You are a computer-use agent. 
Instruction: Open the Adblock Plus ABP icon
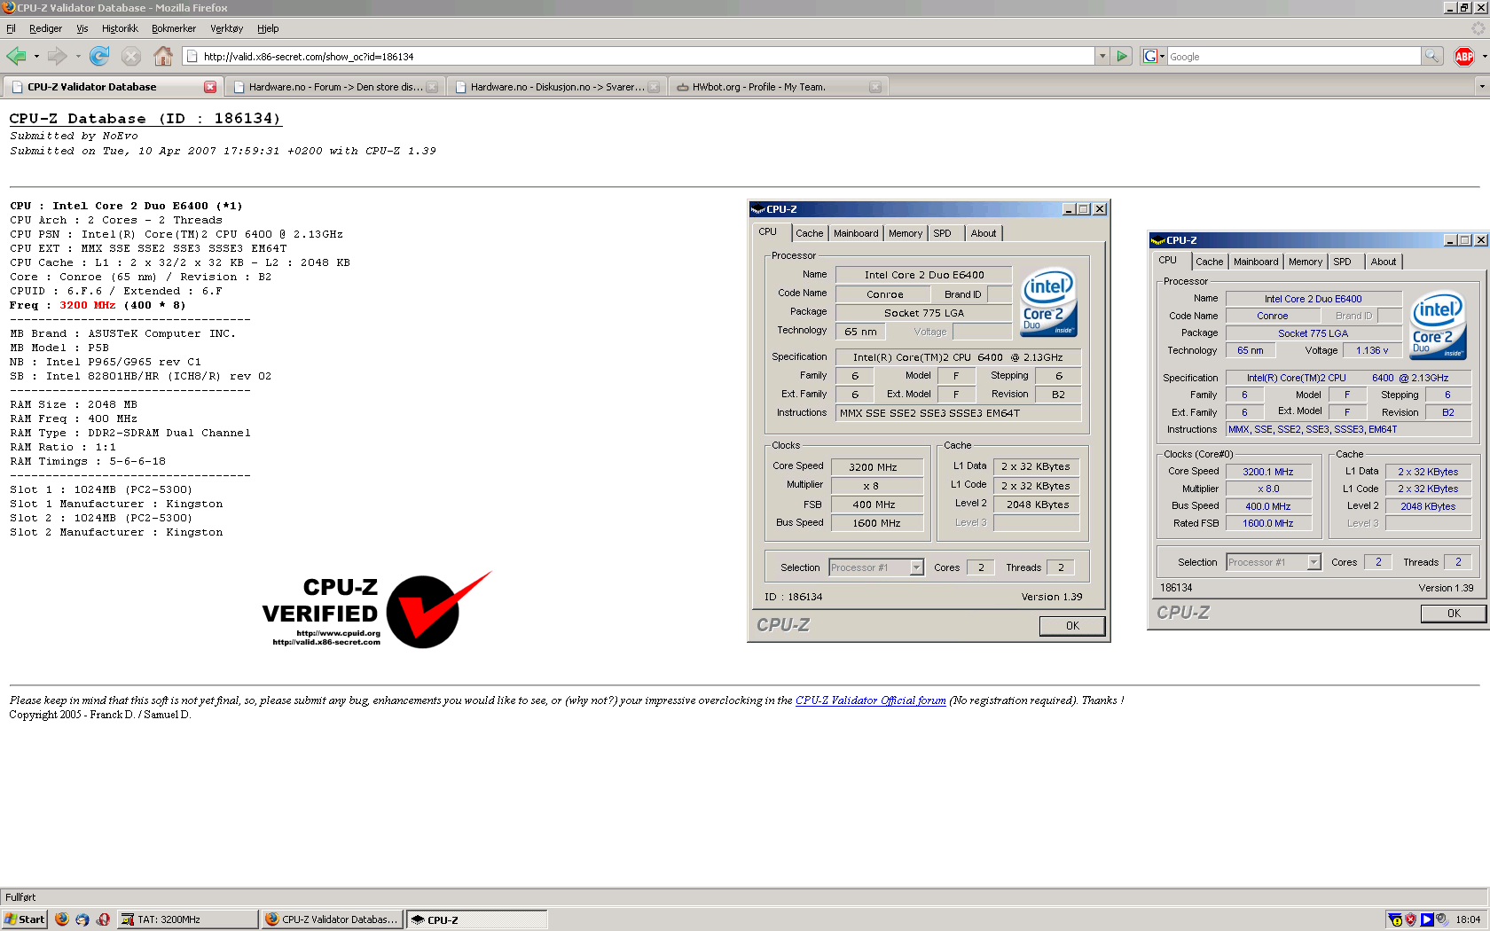(1464, 56)
